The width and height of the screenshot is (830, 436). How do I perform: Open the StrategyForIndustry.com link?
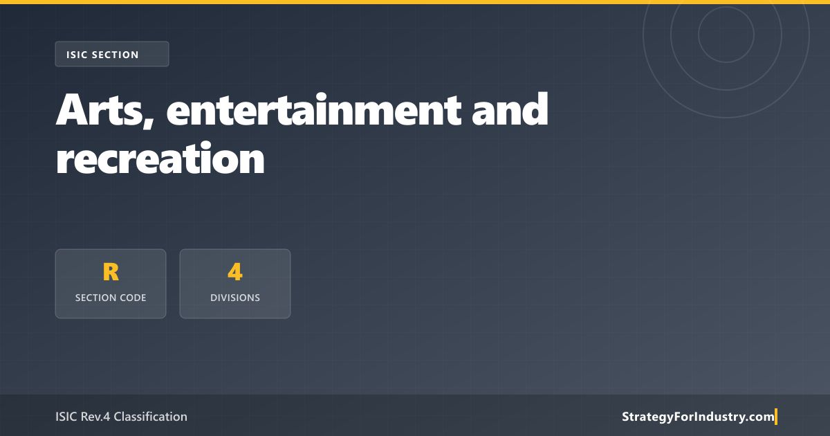pyautogui.click(x=699, y=417)
